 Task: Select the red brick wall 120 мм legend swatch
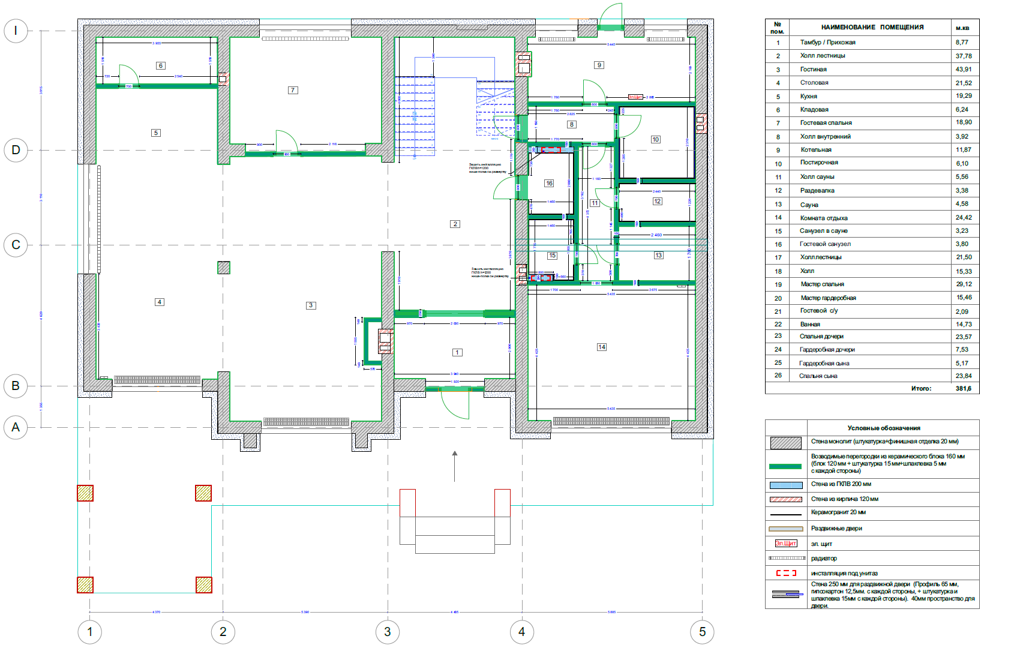pos(785,499)
